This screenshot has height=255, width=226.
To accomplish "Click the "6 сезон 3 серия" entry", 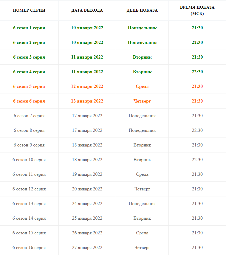I will click(29, 57).
